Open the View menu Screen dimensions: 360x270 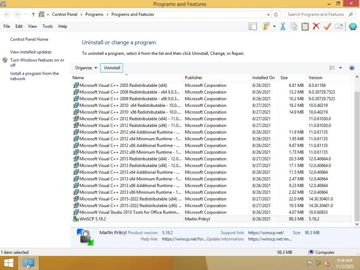click(x=32, y=26)
